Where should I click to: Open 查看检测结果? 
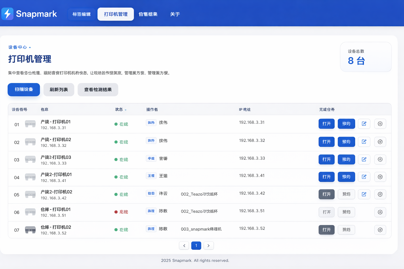pyautogui.click(x=98, y=90)
